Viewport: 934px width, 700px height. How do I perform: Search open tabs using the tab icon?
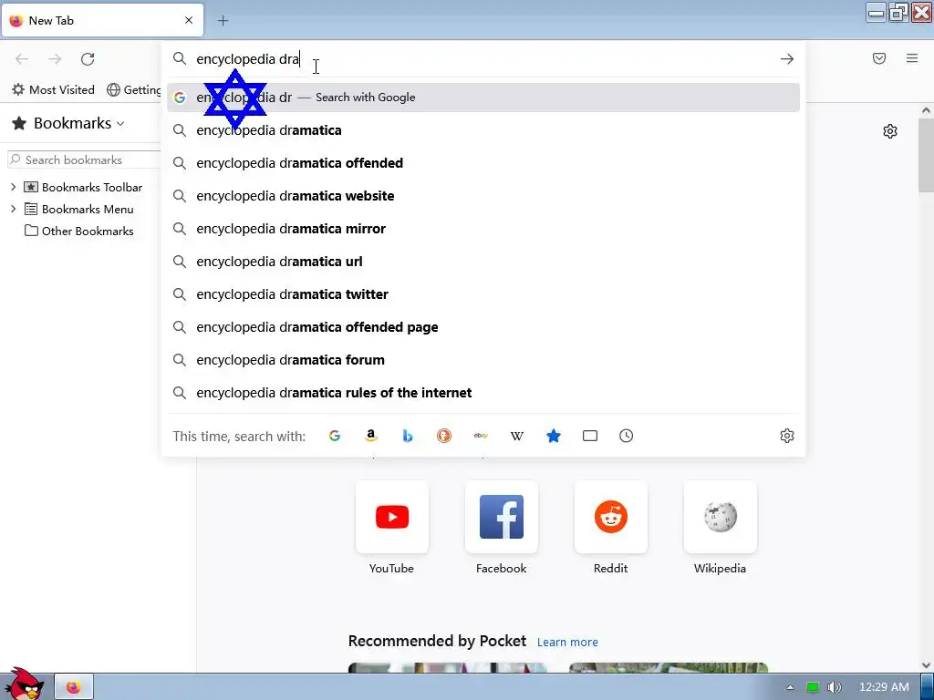click(x=590, y=436)
